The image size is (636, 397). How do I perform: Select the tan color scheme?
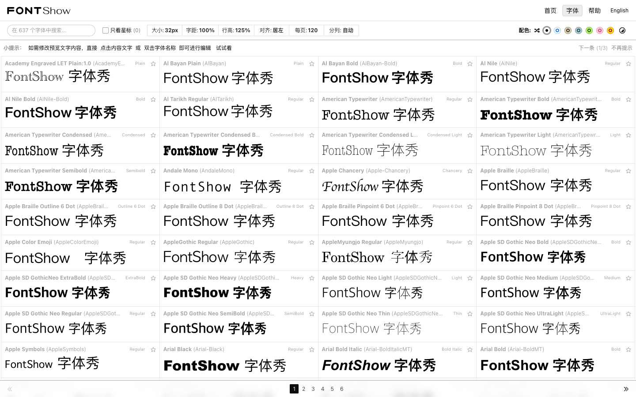point(568,30)
